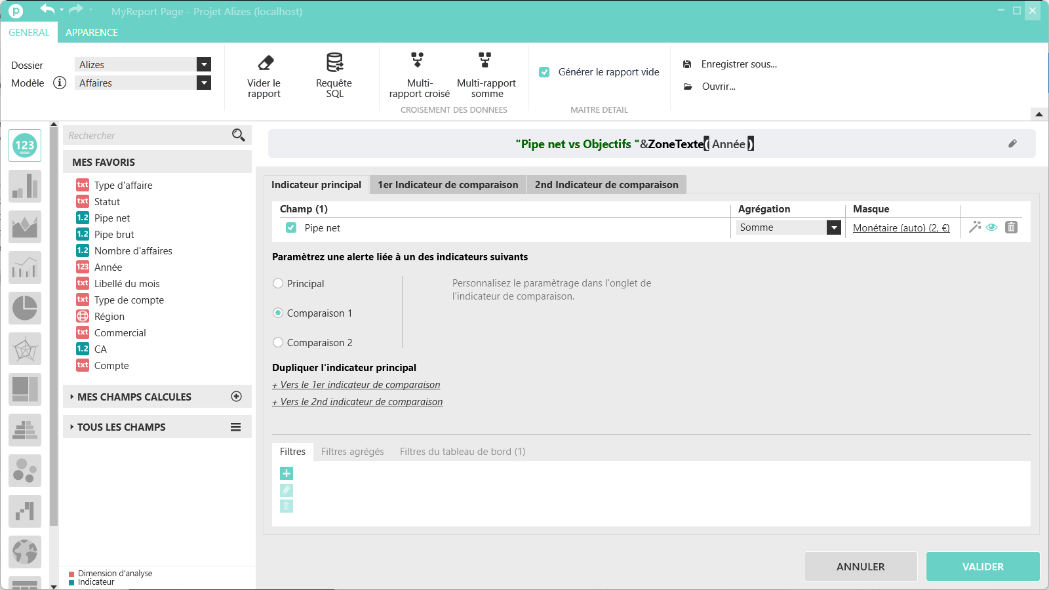Open the Requête SQL database tool
Viewport: 1049px width, 590px height.
point(334,63)
